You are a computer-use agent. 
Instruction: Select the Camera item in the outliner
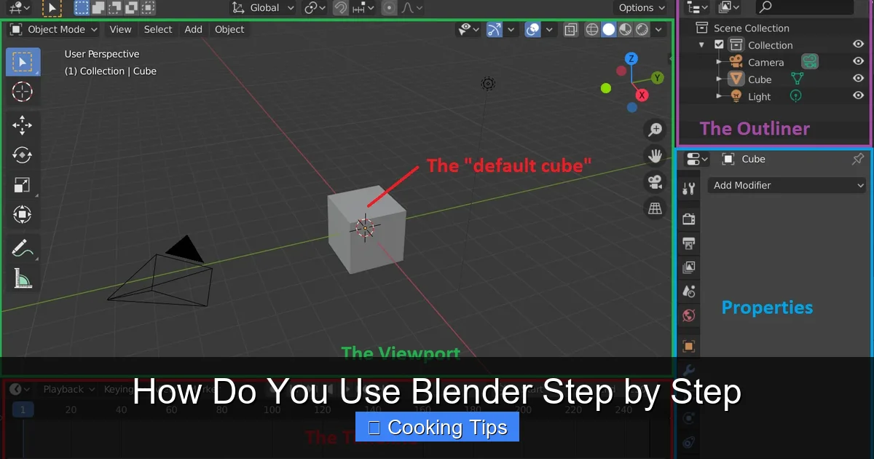[765, 63]
